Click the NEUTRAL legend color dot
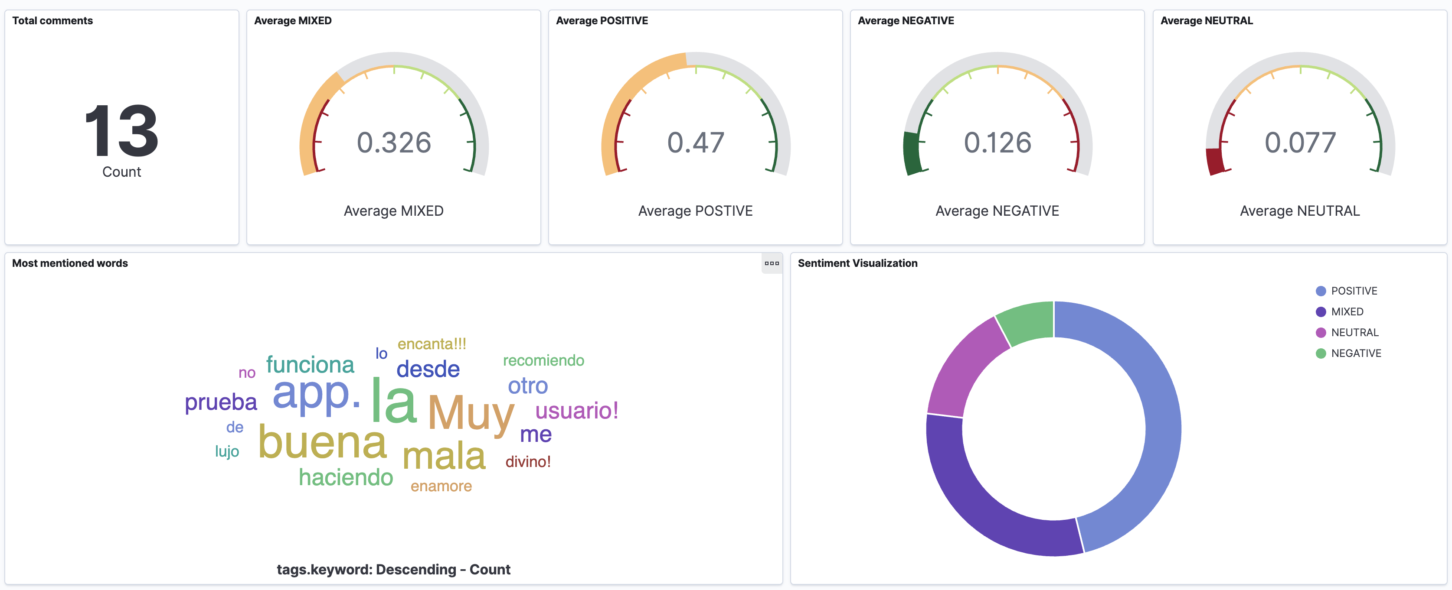Screen dimensions: 1452x590 click(1320, 333)
